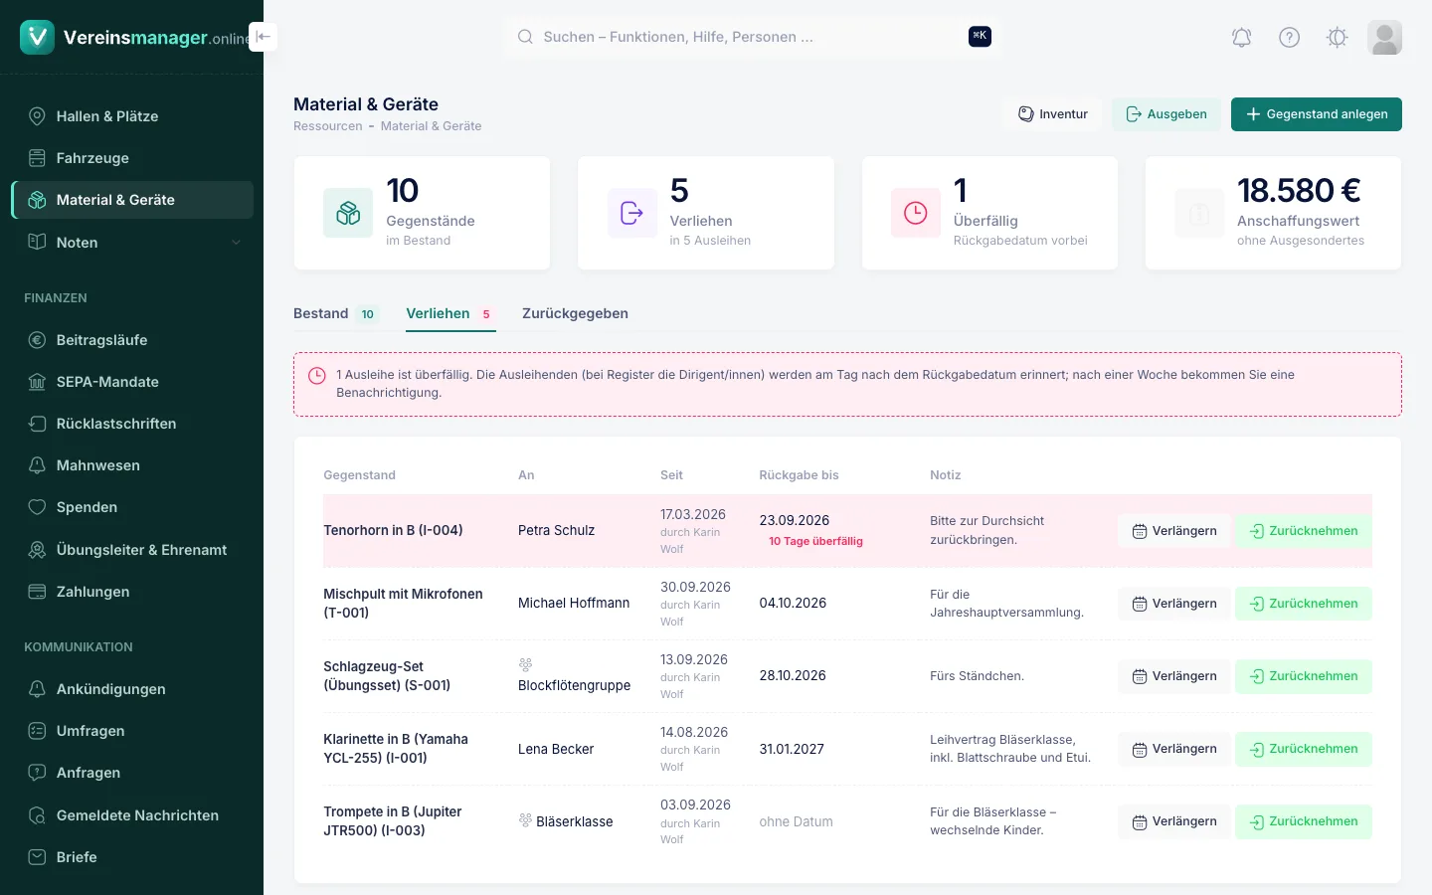This screenshot has width=1432, height=895.
Task: Take back the Schlagzeug-Set
Action: coord(1304,676)
